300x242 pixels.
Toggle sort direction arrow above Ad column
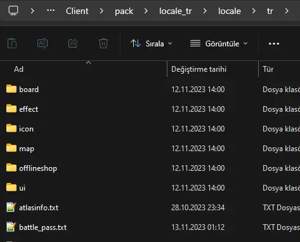pos(89,63)
